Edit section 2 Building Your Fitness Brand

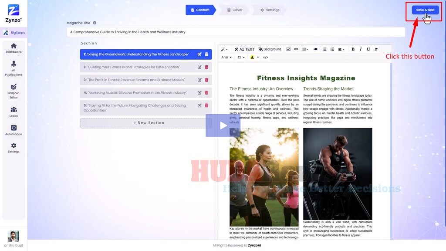pos(199,67)
